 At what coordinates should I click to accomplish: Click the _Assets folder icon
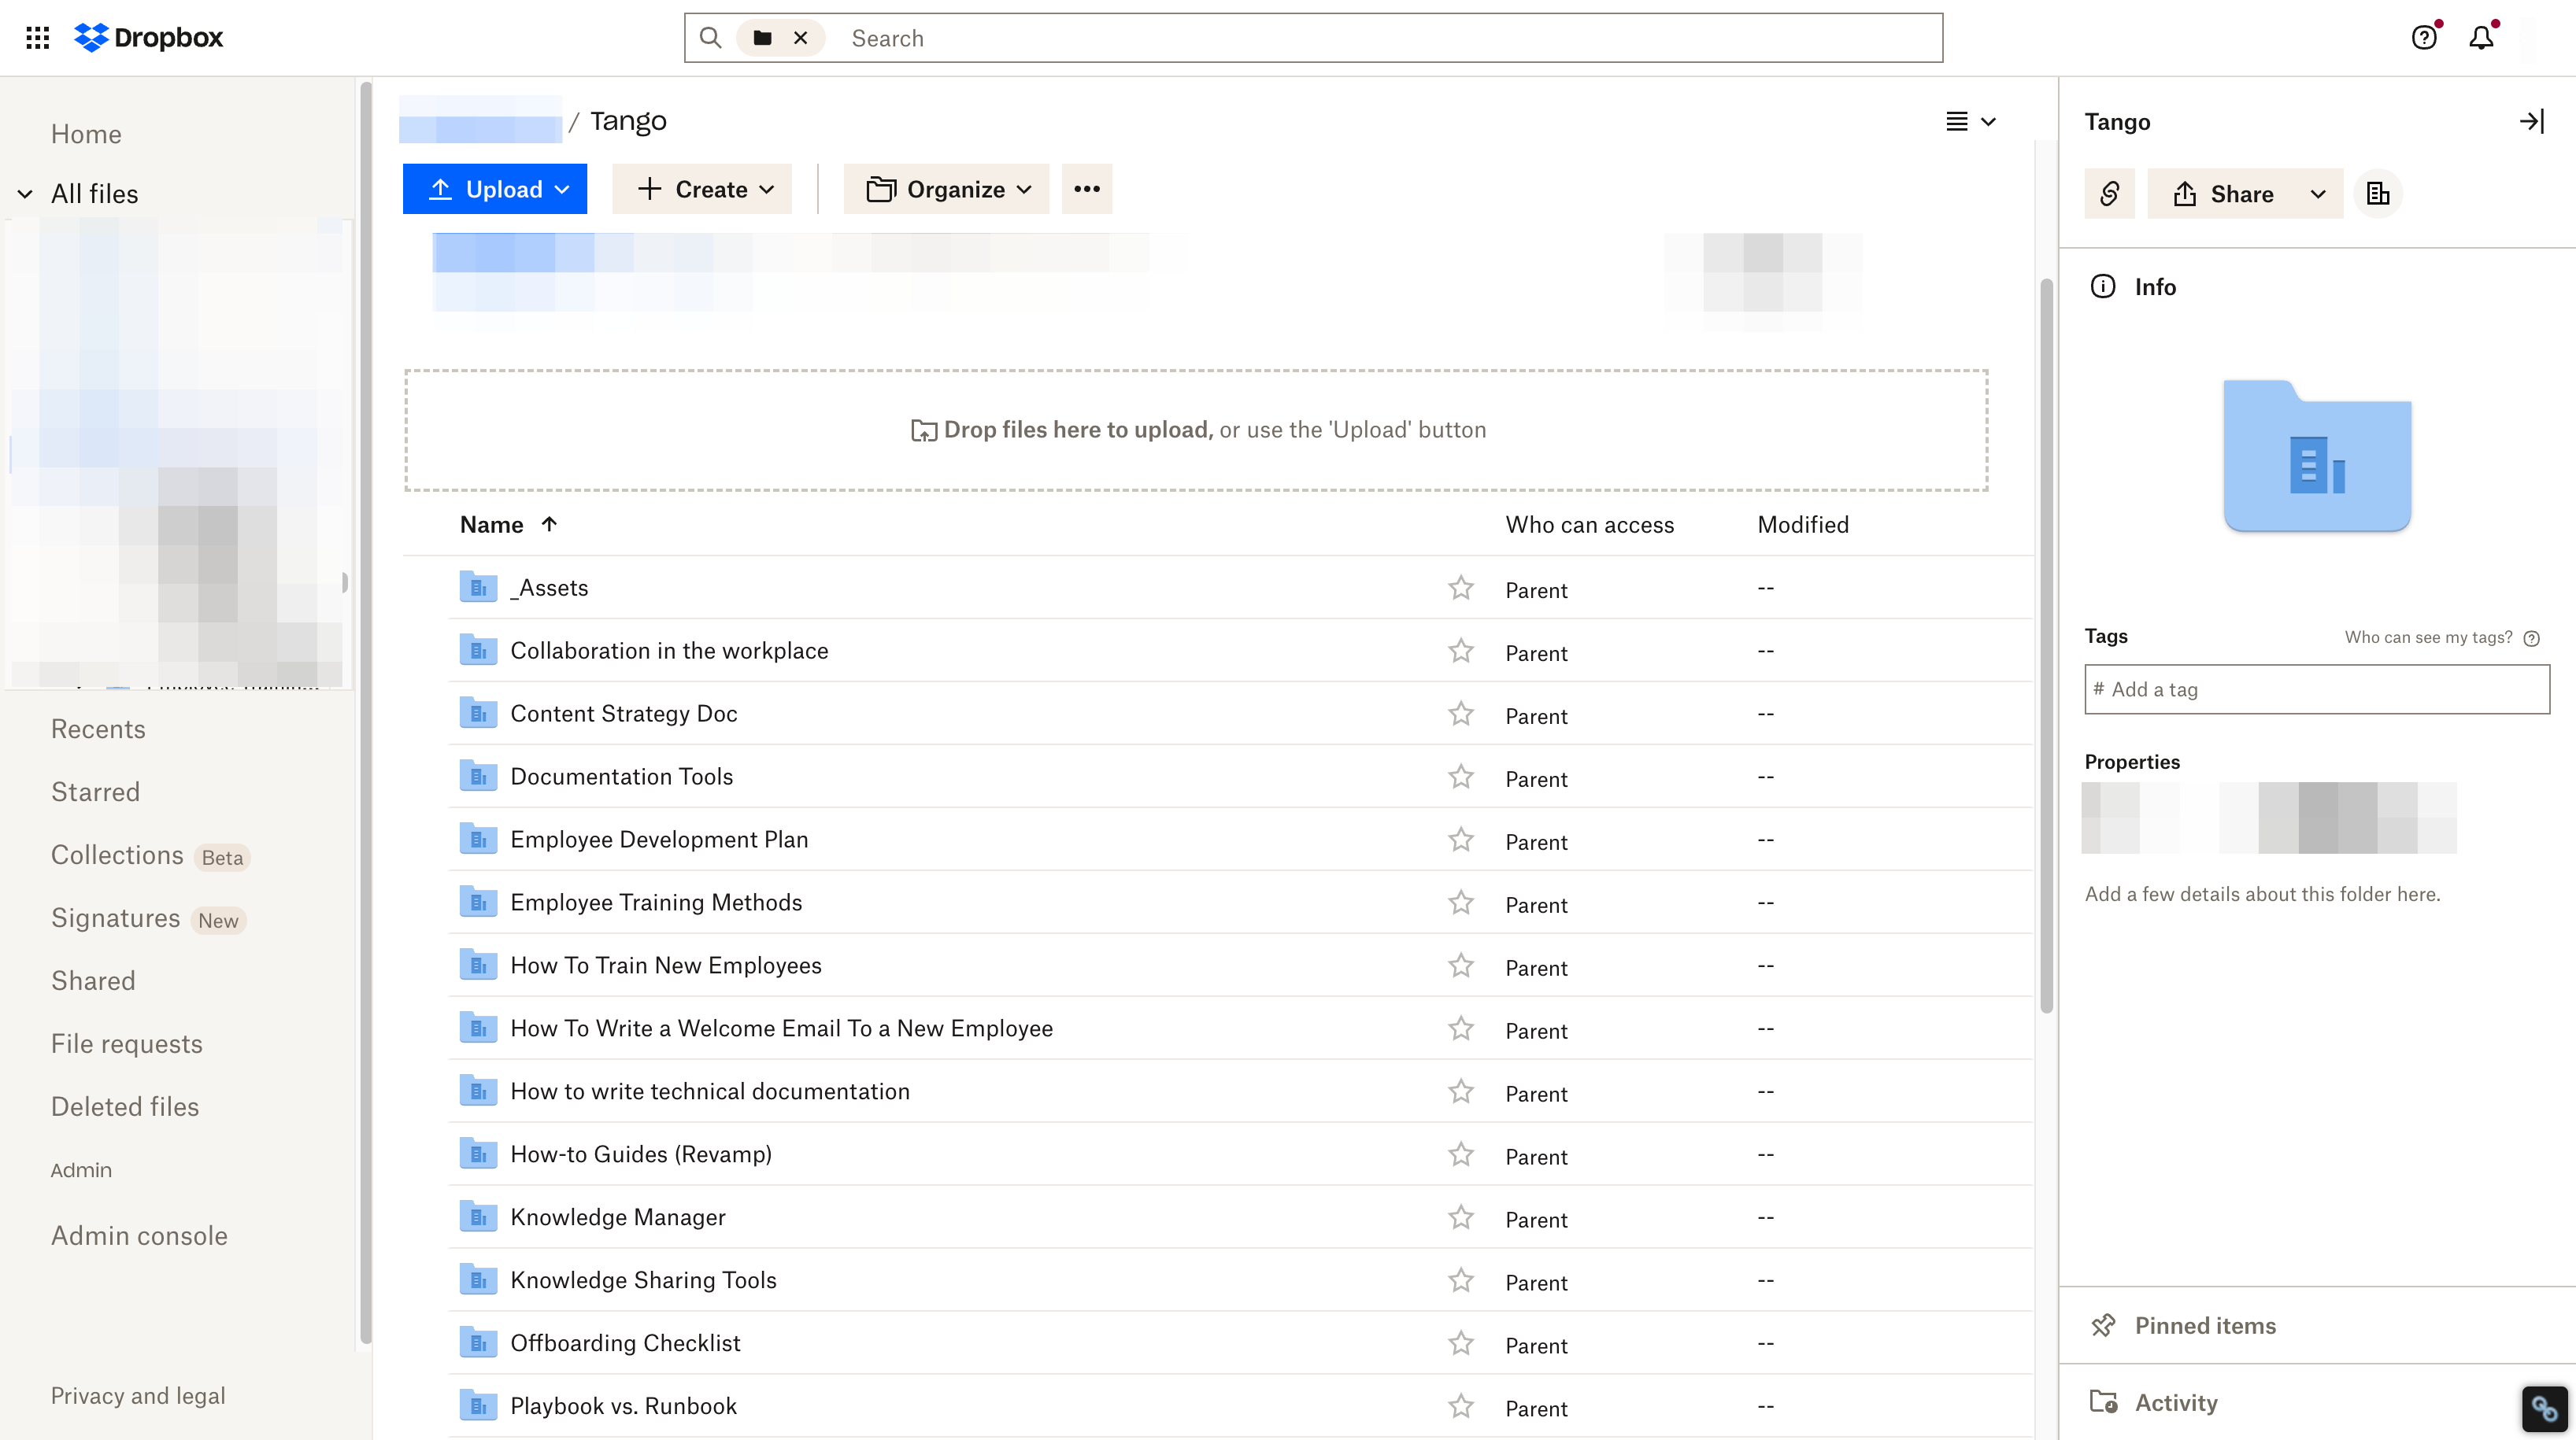[x=478, y=588]
